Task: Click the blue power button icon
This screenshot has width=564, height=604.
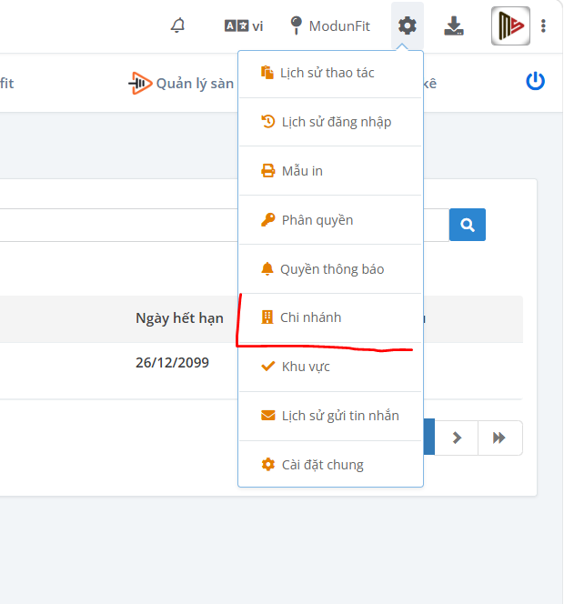Action: [x=535, y=81]
